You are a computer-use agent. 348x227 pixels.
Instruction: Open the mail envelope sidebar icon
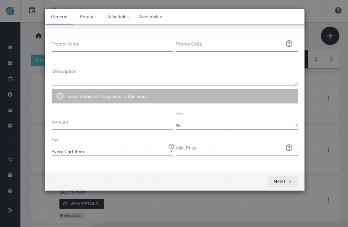10,175
